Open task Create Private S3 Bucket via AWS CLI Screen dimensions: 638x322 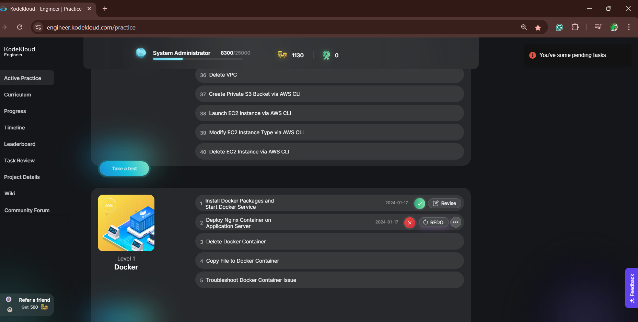click(x=329, y=94)
